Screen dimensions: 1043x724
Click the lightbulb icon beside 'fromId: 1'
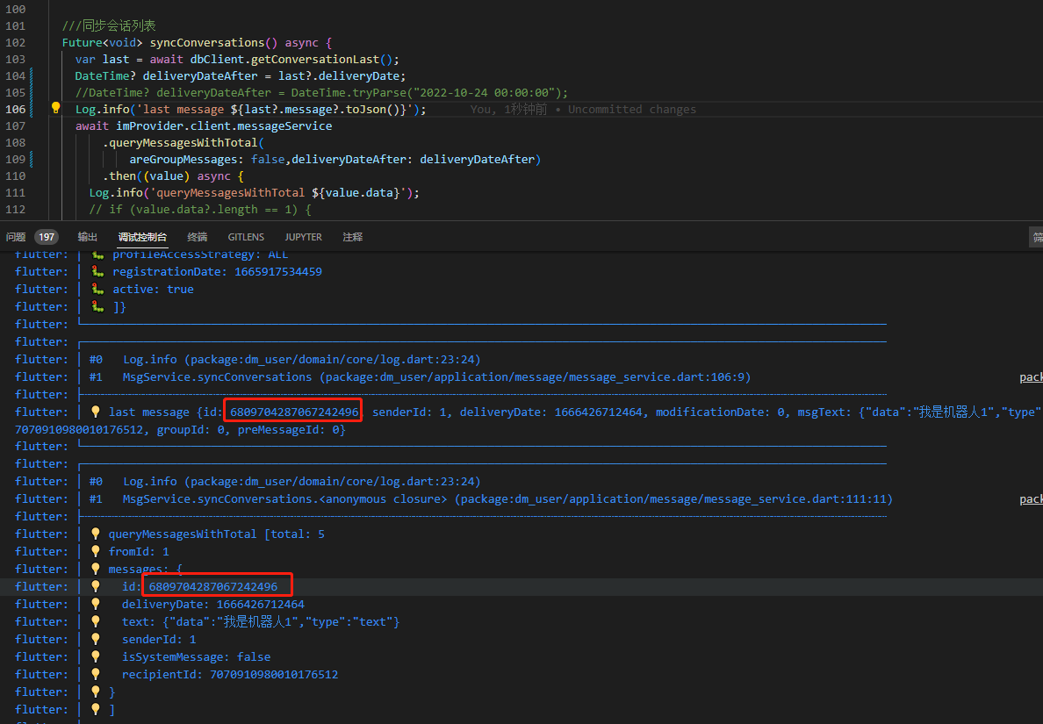[97, 550]
